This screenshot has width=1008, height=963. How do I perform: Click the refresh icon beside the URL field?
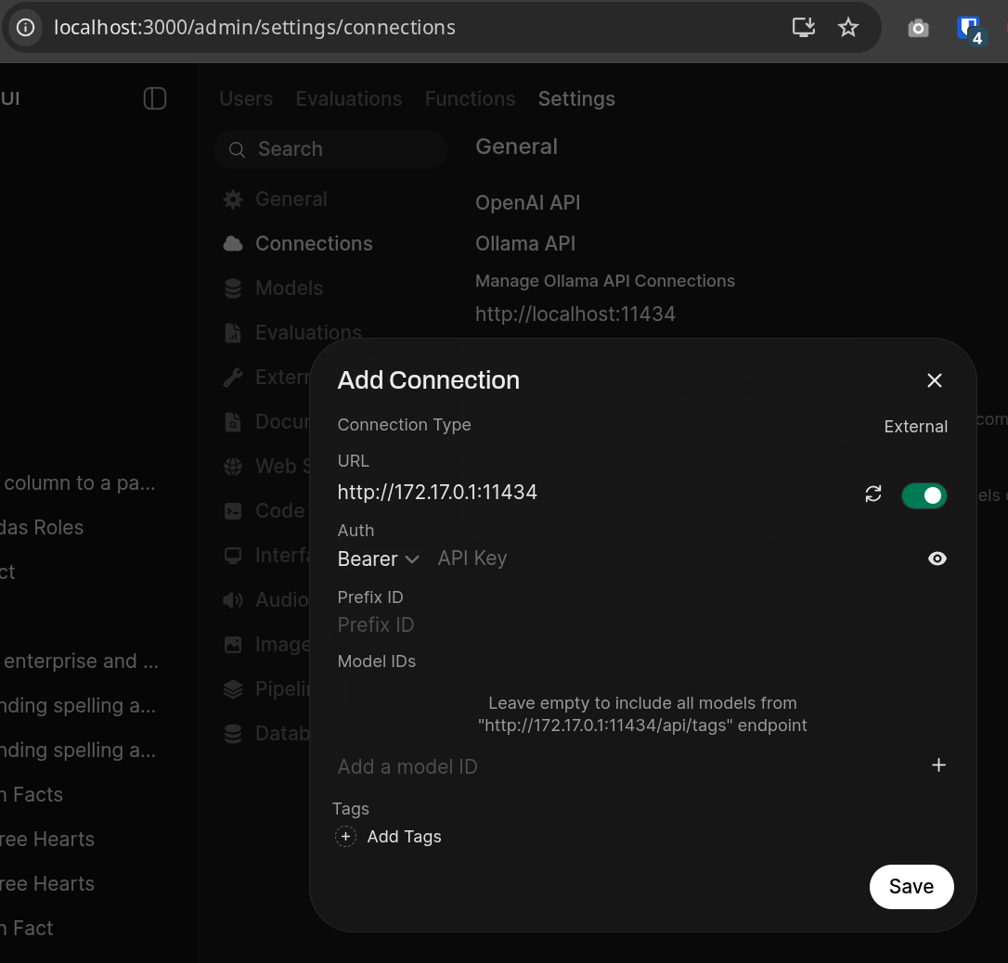(872, 494)
